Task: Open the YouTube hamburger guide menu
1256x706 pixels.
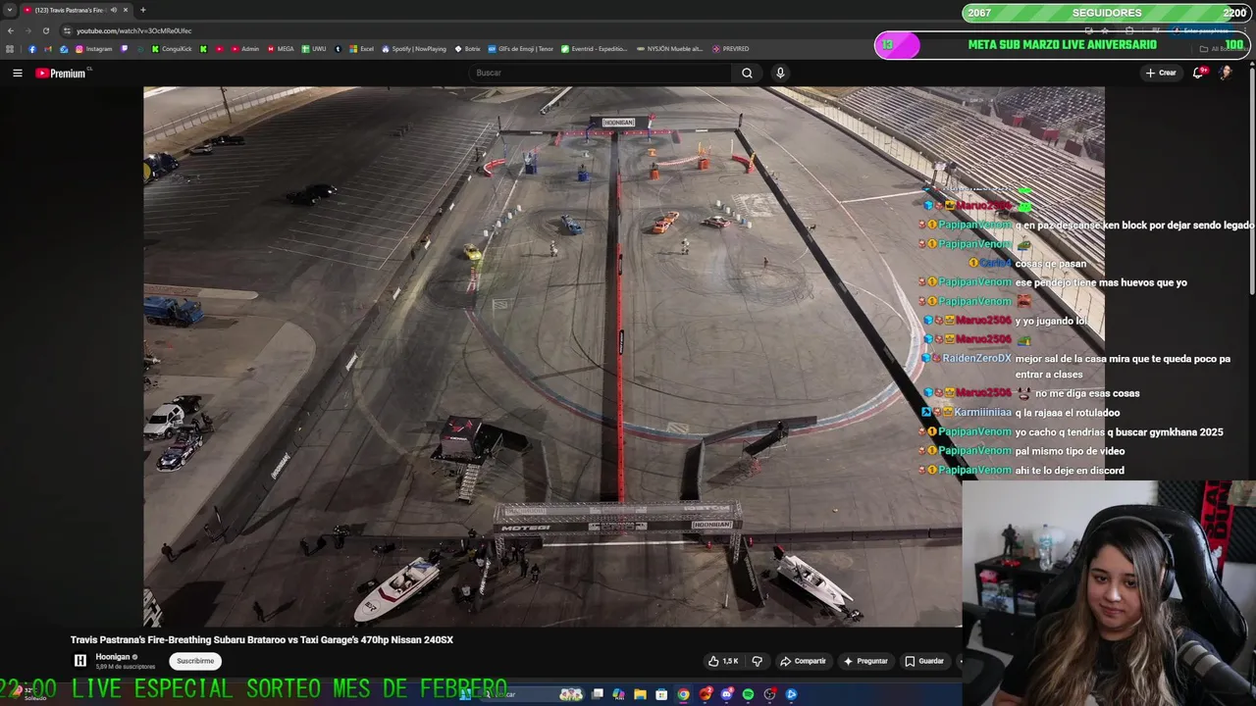Action: pyautogui.click(x=17, y=73)
